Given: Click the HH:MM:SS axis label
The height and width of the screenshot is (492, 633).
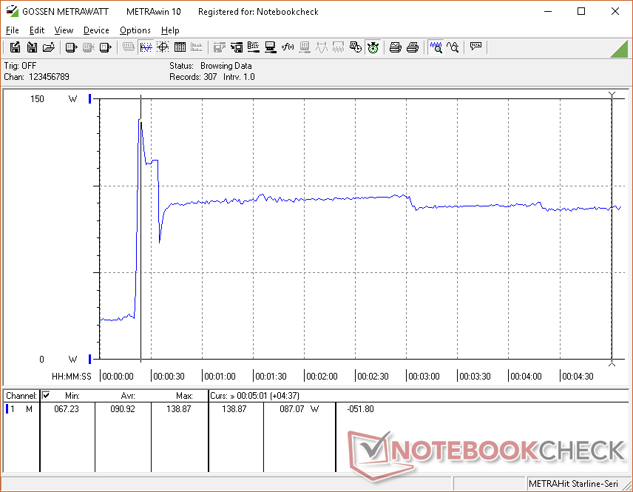Looking at the screenshot, I should coord(72,377).
